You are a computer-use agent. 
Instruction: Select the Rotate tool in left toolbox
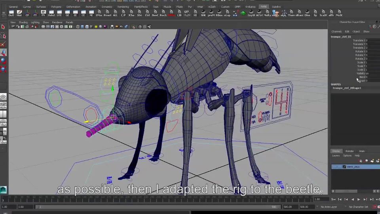click(3, 61)
